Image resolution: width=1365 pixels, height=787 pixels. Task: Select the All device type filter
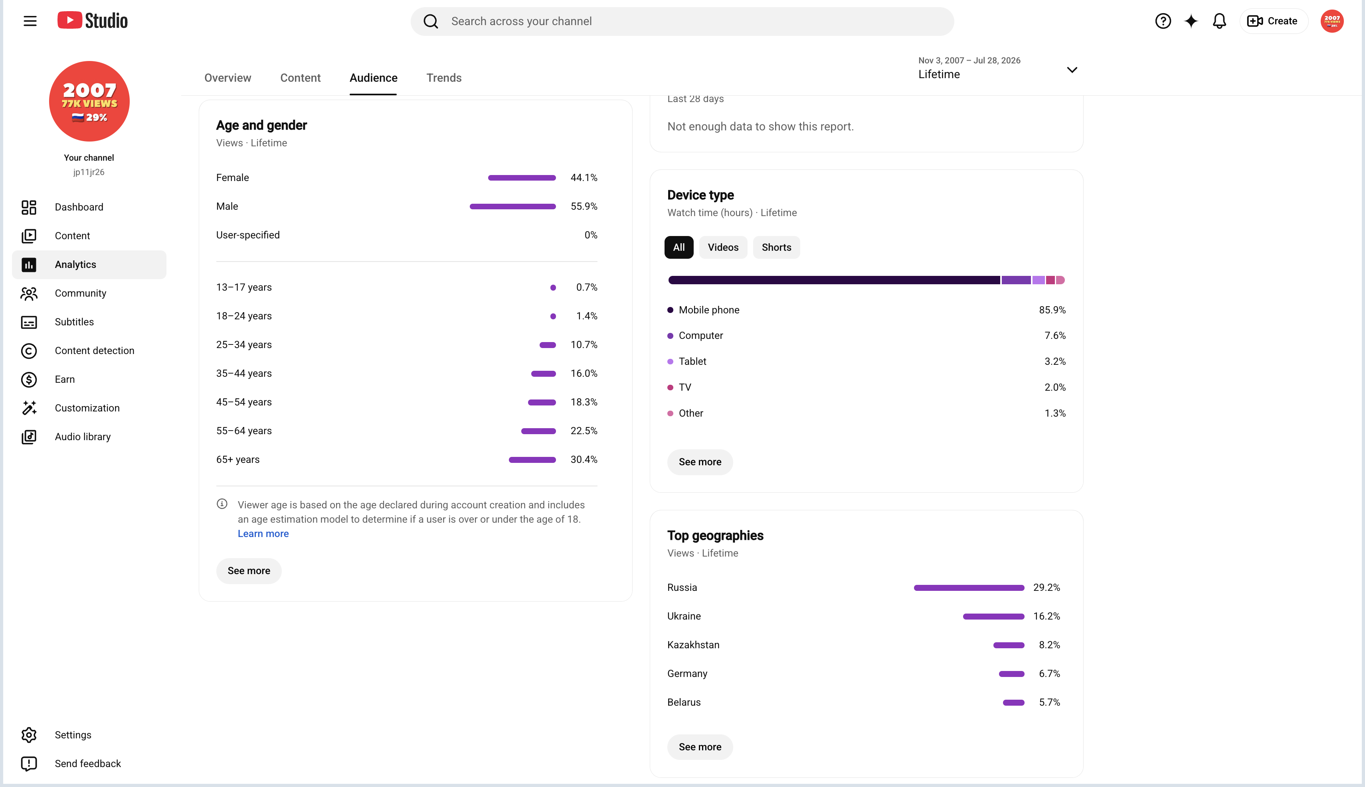[679, 247]
